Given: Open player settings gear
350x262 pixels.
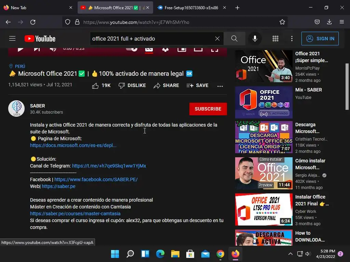Looking at the screenshot, I should 165,49.
